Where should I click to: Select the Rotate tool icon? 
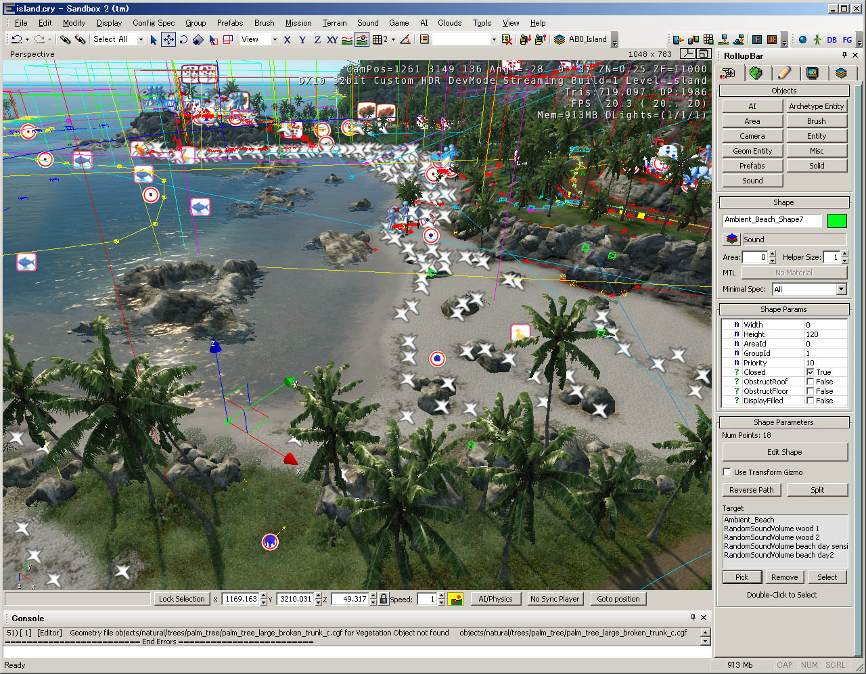pyautogui.click(x=183, y=40)
